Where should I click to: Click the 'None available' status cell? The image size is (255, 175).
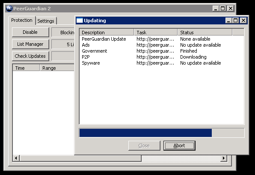195,39
